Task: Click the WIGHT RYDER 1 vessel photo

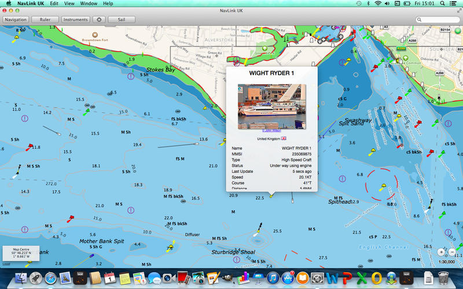Action: (x=272, y=106)
